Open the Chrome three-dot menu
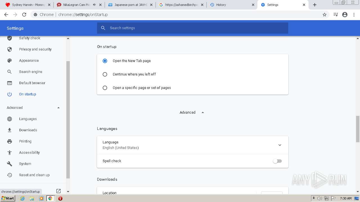Screen dimensions: 360x202 click(x=354, y=15)
